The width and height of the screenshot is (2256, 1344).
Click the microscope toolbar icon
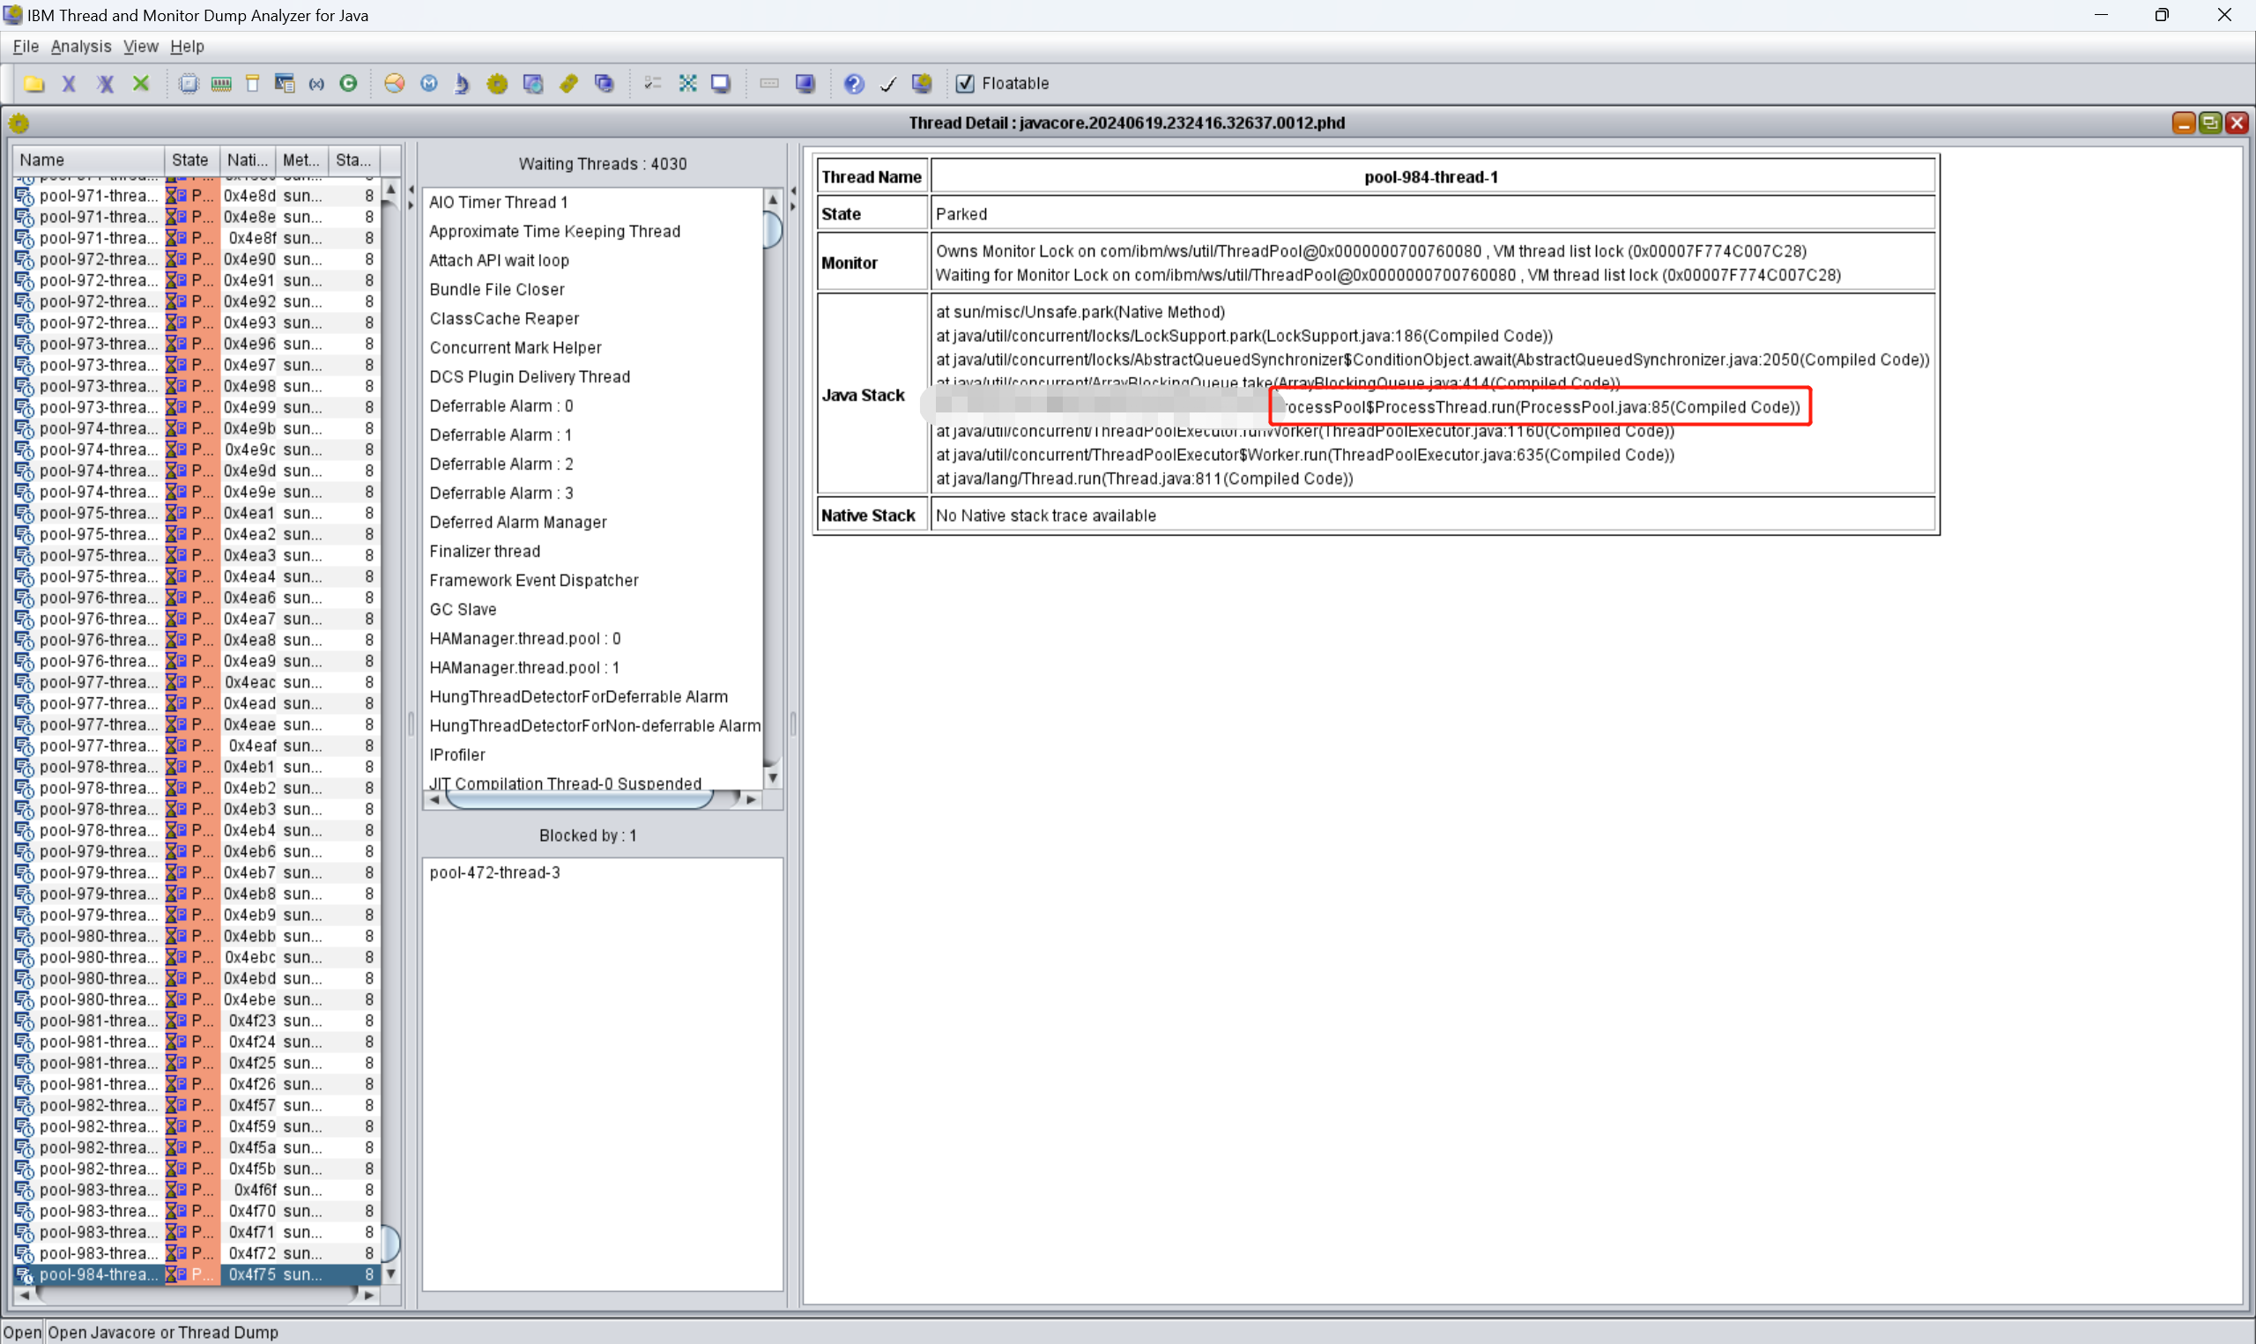[x=462, y=84]
